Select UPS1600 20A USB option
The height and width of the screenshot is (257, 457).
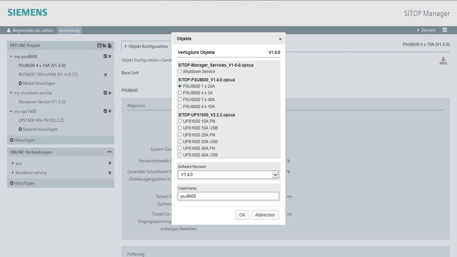click(x=180, y=141)
